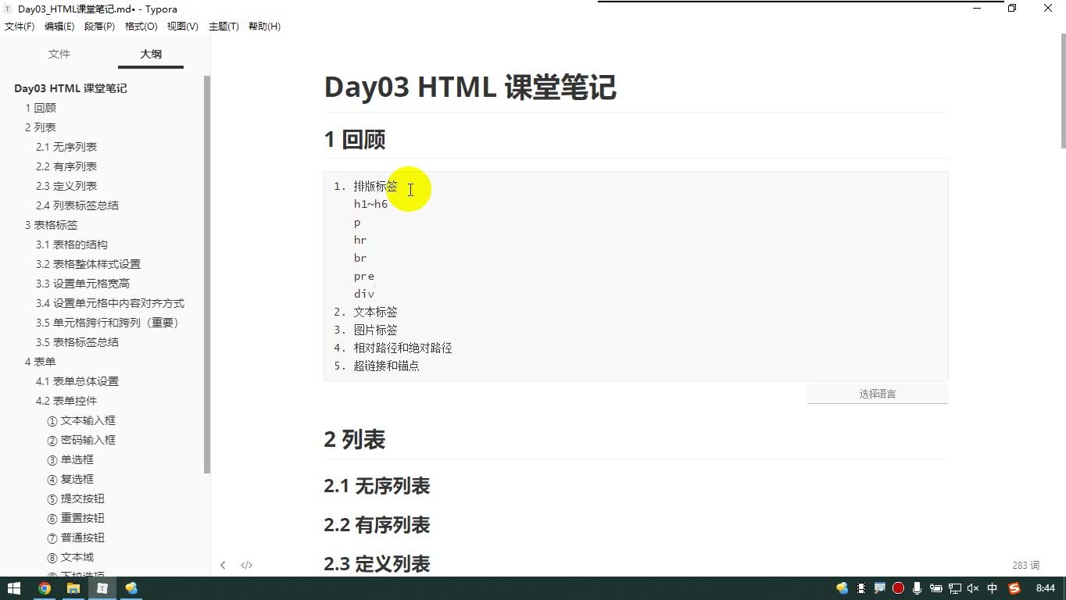Click the battery power tray icon
The image size is (1066, 600).
pos(936,588)
